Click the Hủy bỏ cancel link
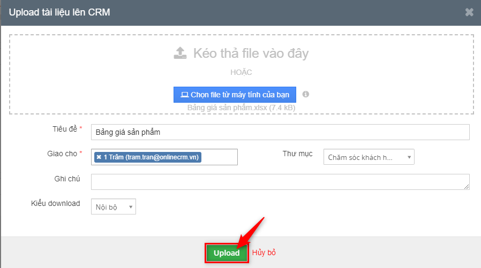Viewport: 481px width, 268px height. 264,252
